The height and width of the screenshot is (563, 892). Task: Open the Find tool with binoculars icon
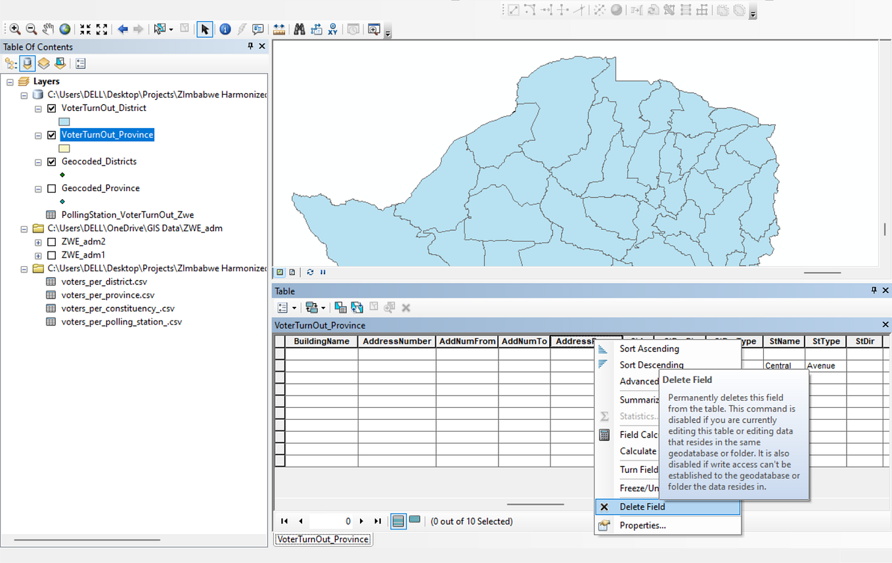tap(299, 29)
